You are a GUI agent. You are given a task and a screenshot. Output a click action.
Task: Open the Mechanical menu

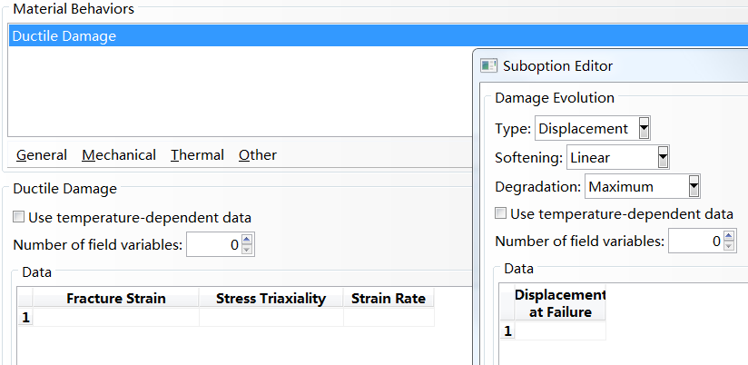pos(119,155)
